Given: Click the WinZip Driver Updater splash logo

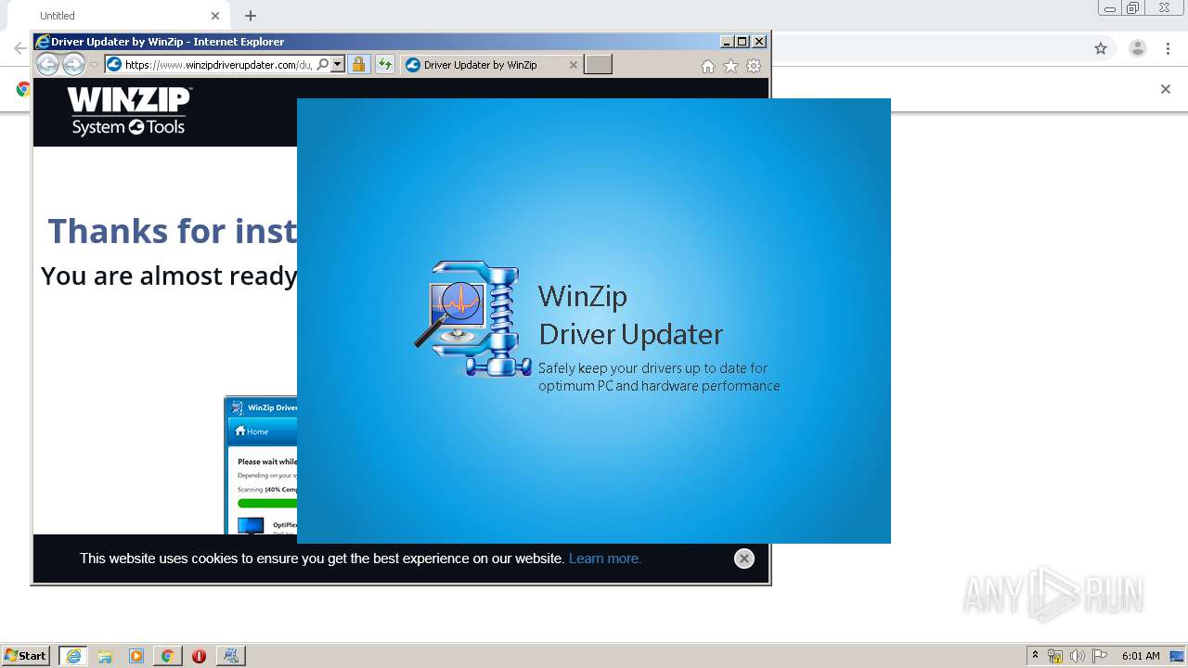Looking at the screenshot, I should [473, 319].
